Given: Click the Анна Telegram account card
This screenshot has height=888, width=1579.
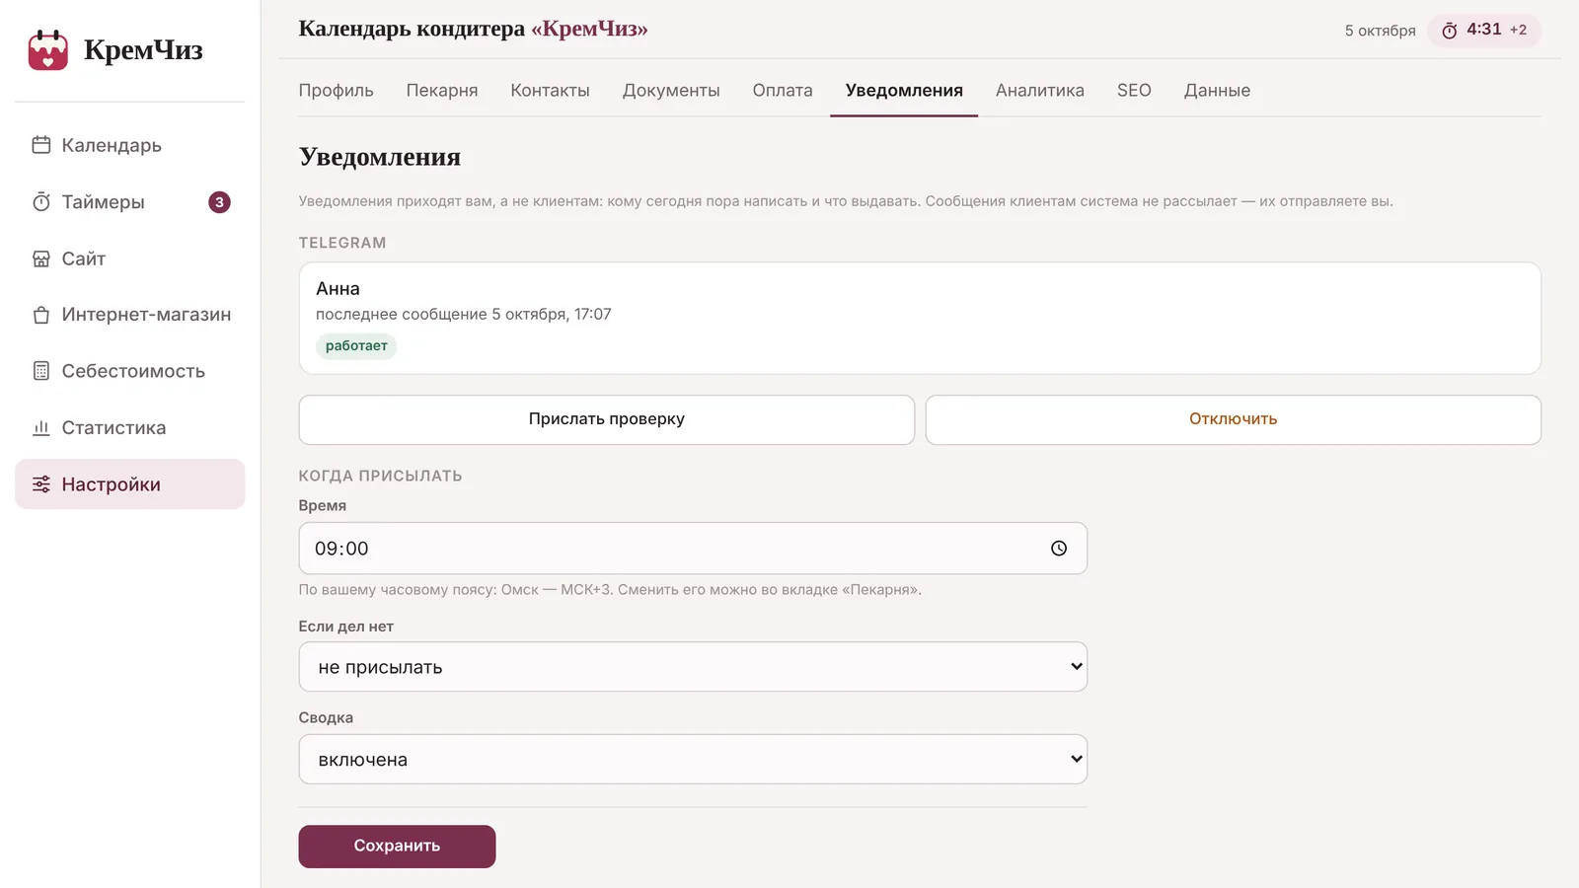Looking at the screenshot, I should [920, 318].
